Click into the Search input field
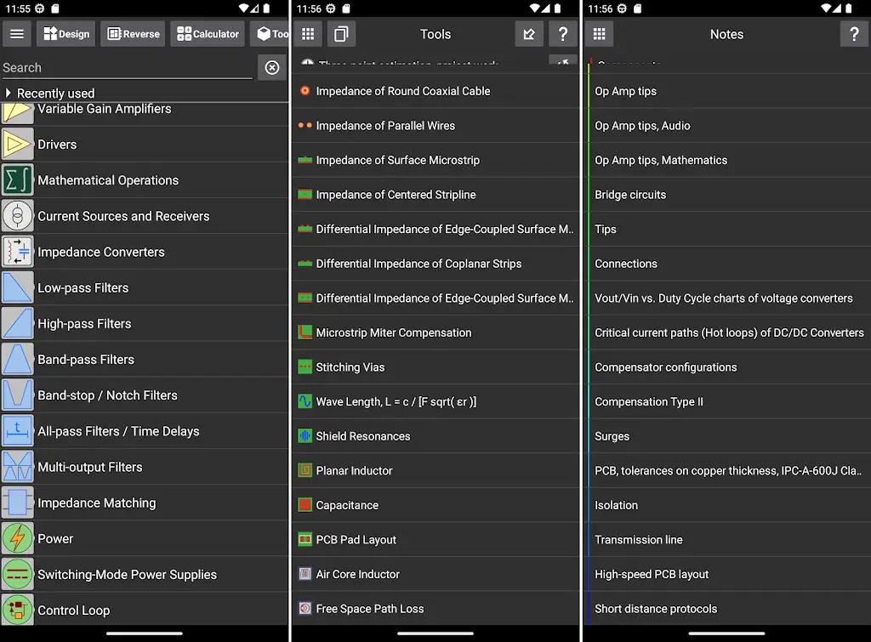 128,67
